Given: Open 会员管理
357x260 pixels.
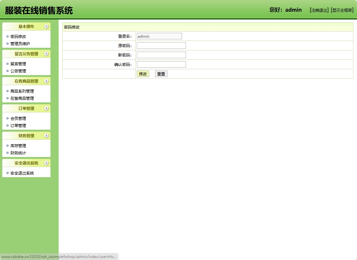Looking at the screenshot, I should 18,118.
